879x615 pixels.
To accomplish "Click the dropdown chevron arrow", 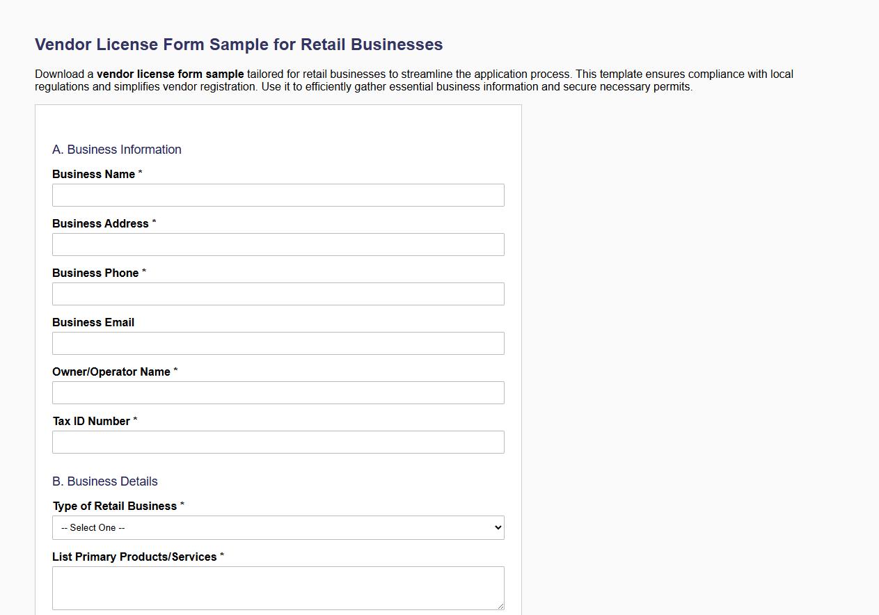I will coord(498,527).
